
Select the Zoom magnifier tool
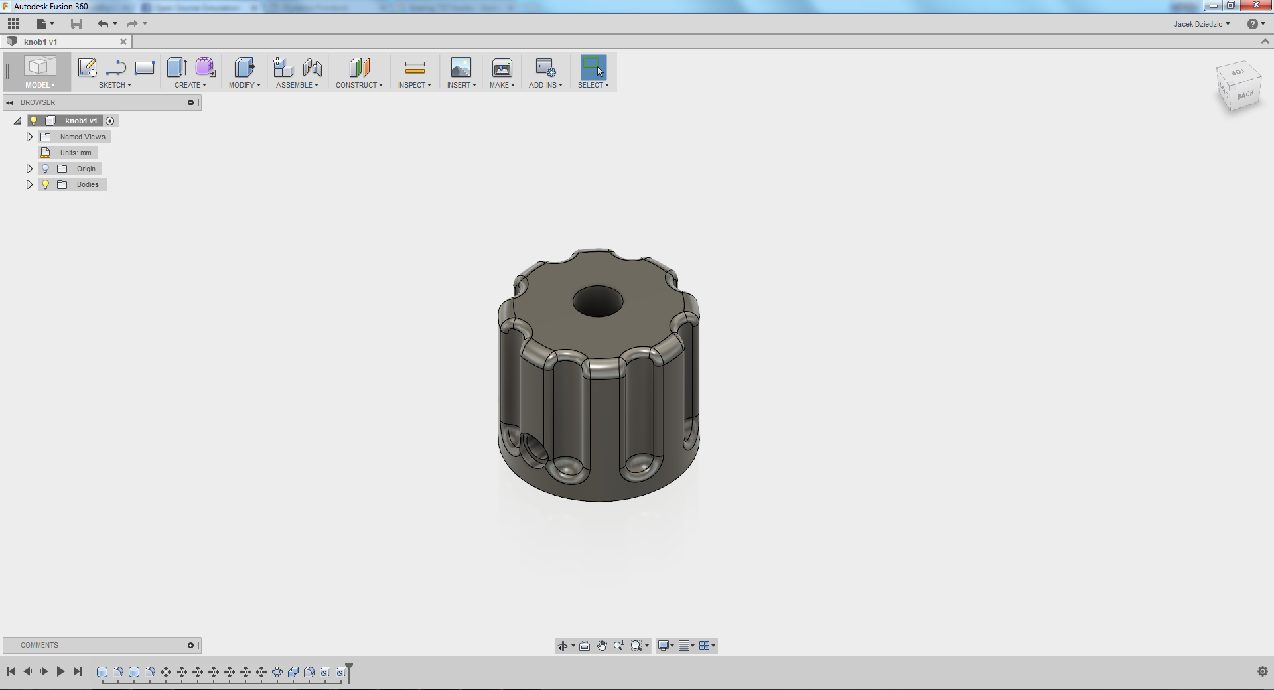tap(619, 646)
